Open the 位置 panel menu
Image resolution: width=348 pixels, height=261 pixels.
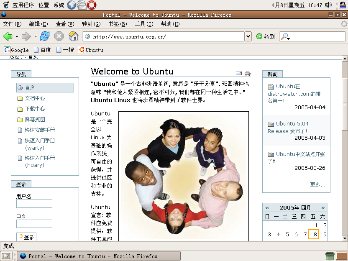coord(44,5)
